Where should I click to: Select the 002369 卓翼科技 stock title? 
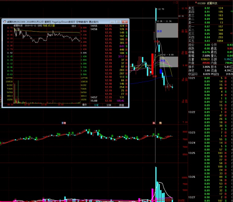point(207,3)
